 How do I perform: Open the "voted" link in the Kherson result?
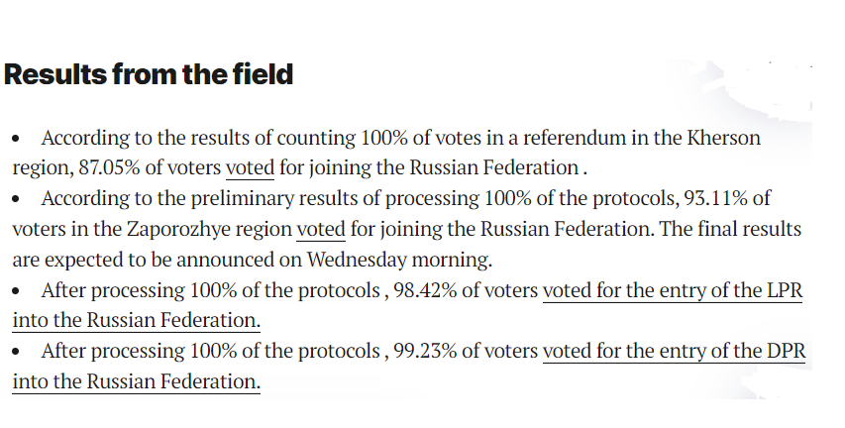click(x=250, y=167)
